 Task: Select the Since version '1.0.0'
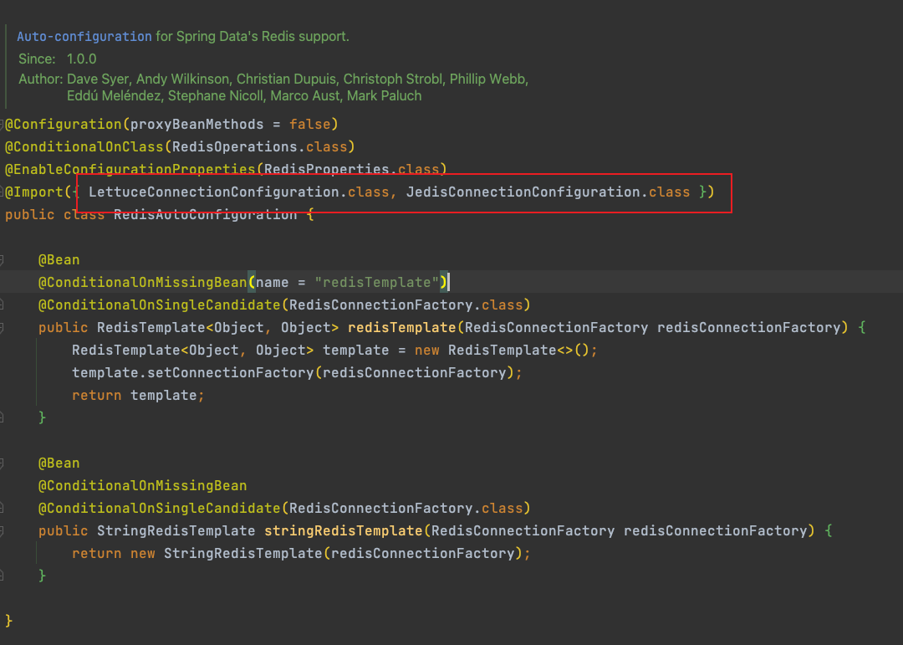tap(81, 59)
